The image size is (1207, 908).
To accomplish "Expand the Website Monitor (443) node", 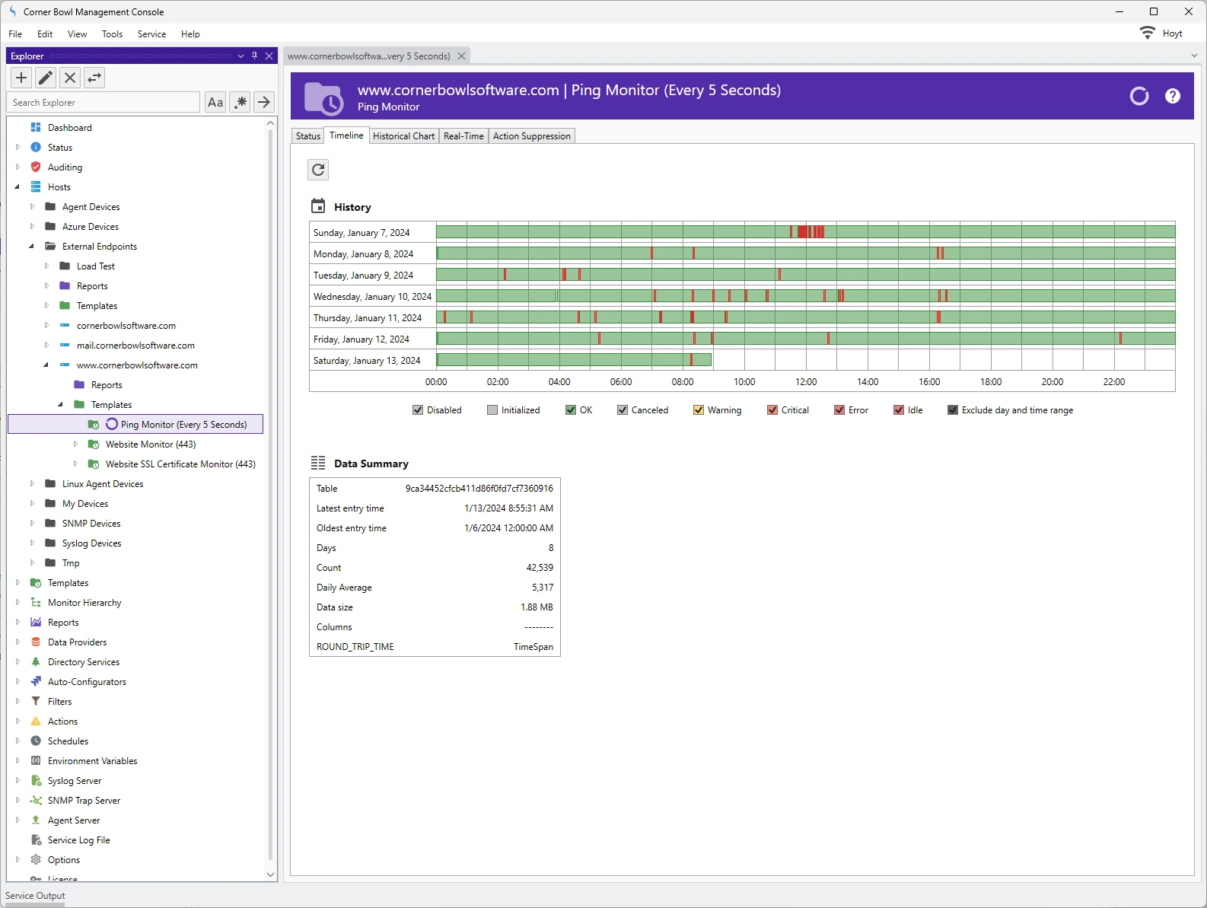I will point(75,444).
